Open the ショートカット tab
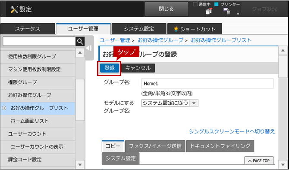The width and height of the screenshot is (289, 170). (x=195, y=29)
